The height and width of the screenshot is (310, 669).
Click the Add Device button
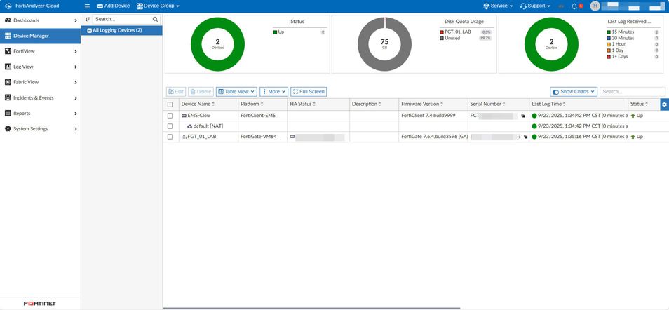[113, 6]
